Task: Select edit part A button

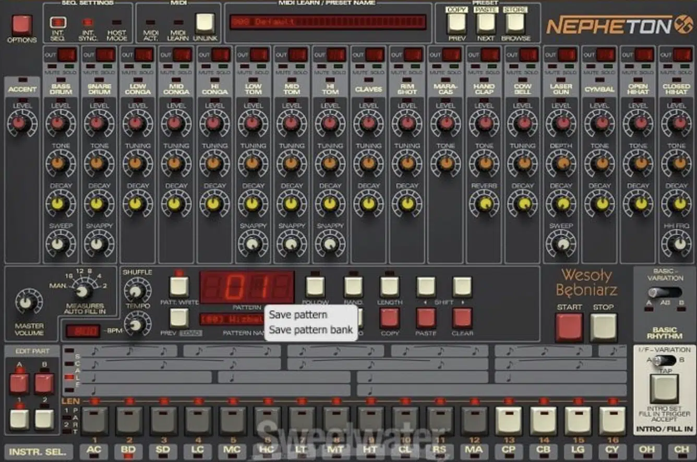Action: 19,384
